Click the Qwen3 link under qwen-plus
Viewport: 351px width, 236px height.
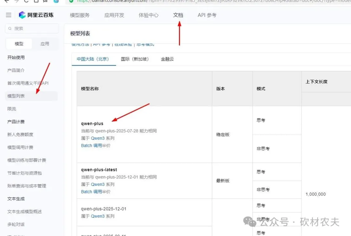click(97, 138)
